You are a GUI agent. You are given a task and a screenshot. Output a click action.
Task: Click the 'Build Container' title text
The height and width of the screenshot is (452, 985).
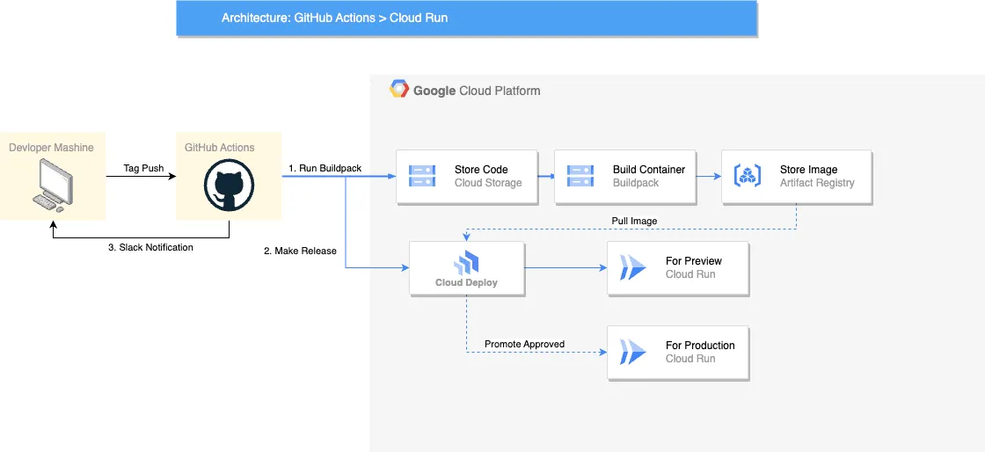(x=649, y=170)
